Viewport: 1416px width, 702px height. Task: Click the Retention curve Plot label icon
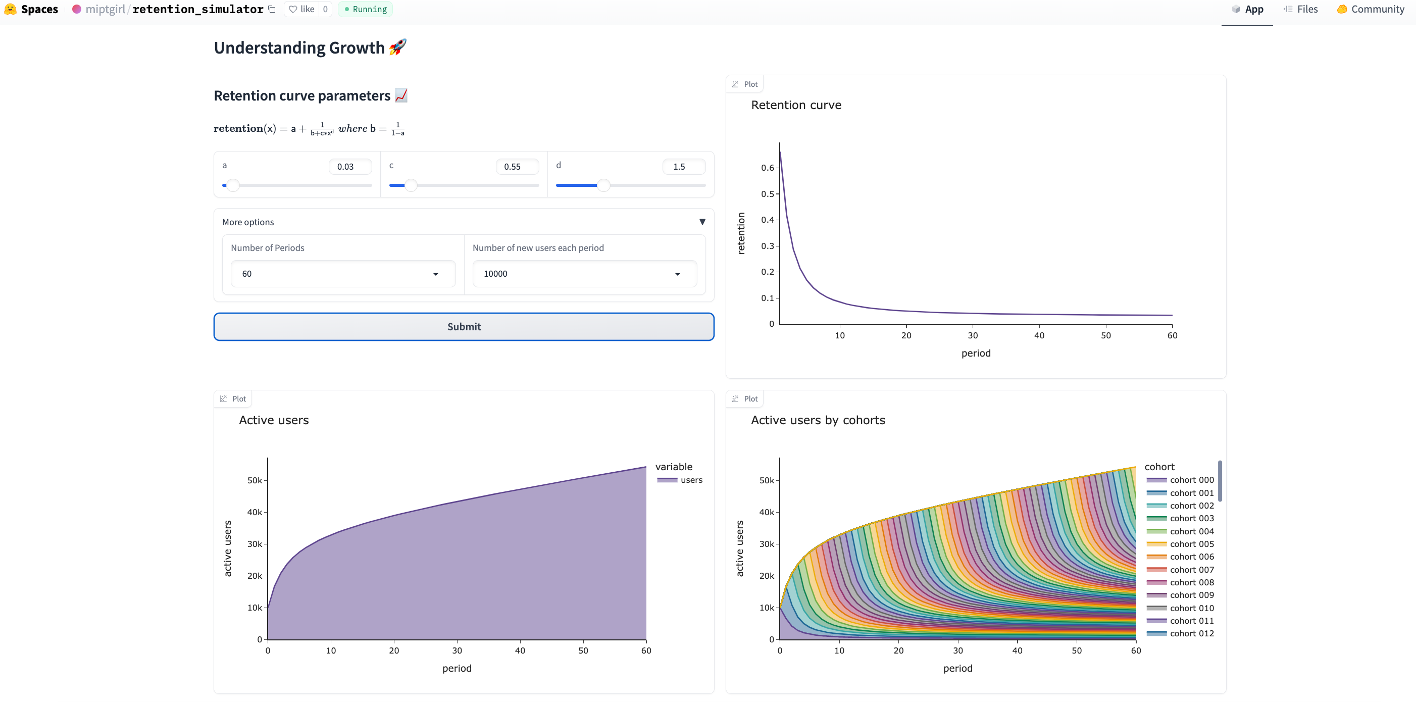735,84
